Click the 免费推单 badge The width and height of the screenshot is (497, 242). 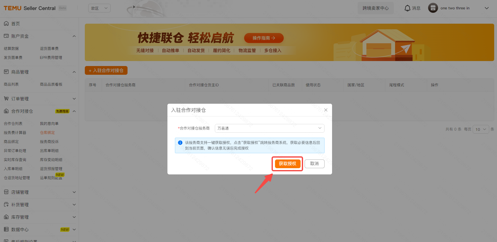(62, 111)
